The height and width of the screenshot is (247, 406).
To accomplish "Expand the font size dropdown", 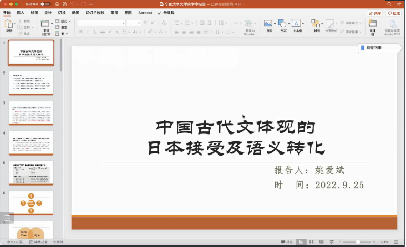I will [x=138, y=23].
